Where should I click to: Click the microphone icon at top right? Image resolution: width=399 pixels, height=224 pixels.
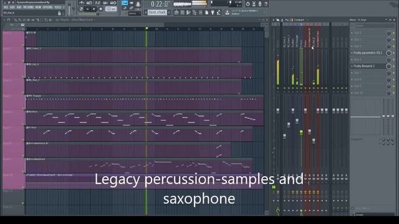[x=260, y=4]
